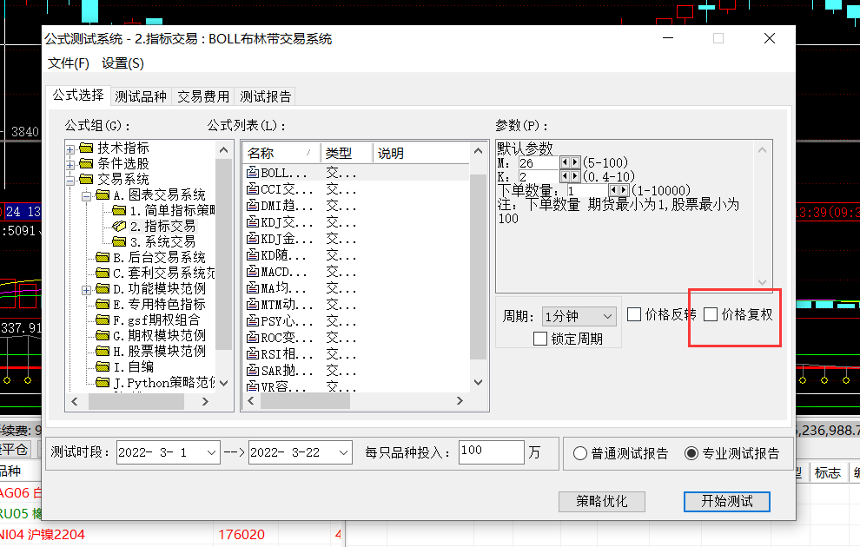This screenshot has height=547, width=860.
Task: Click the 技术指标 folder icon
Action: point(86,148)
